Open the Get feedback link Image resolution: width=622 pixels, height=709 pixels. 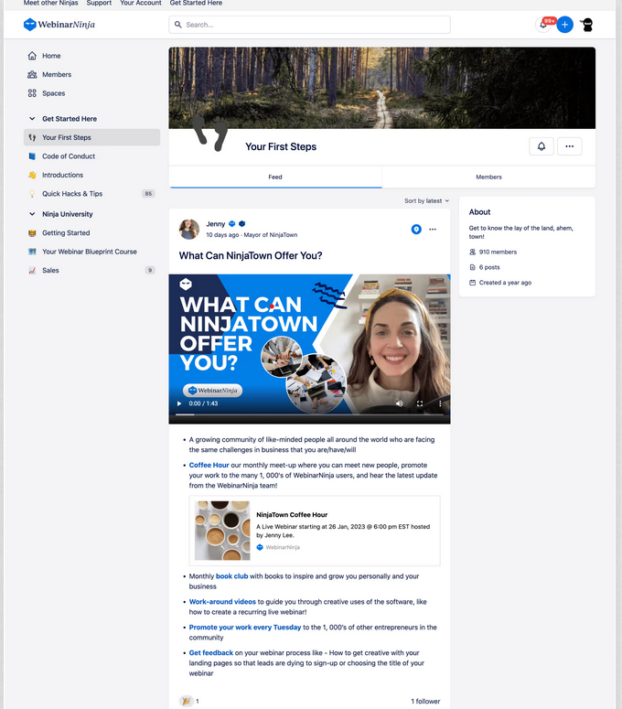click(x=211, y=653)
